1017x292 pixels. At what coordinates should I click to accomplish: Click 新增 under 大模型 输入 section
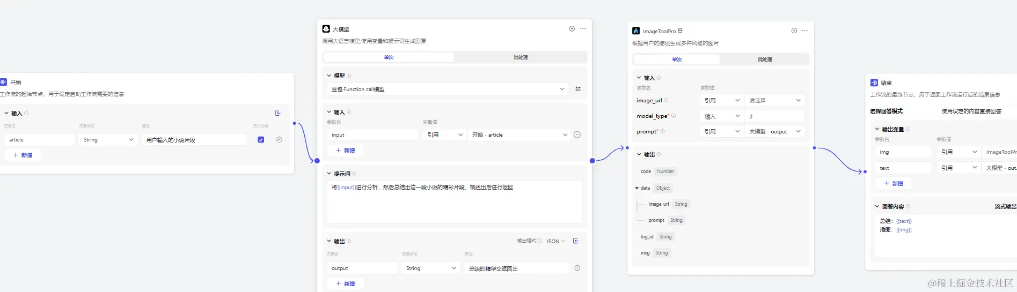tap(346, 151)
